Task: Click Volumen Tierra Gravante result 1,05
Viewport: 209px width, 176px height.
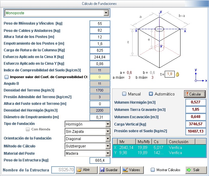Action: (196, 109)
